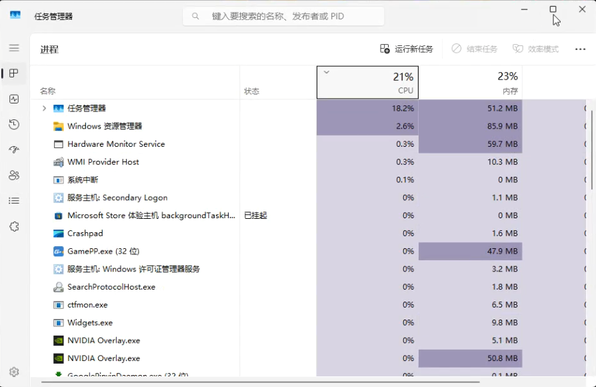Select the Processes tab icon in sidebar
This screenshot has height=387, width=596.
click(14, 73)
